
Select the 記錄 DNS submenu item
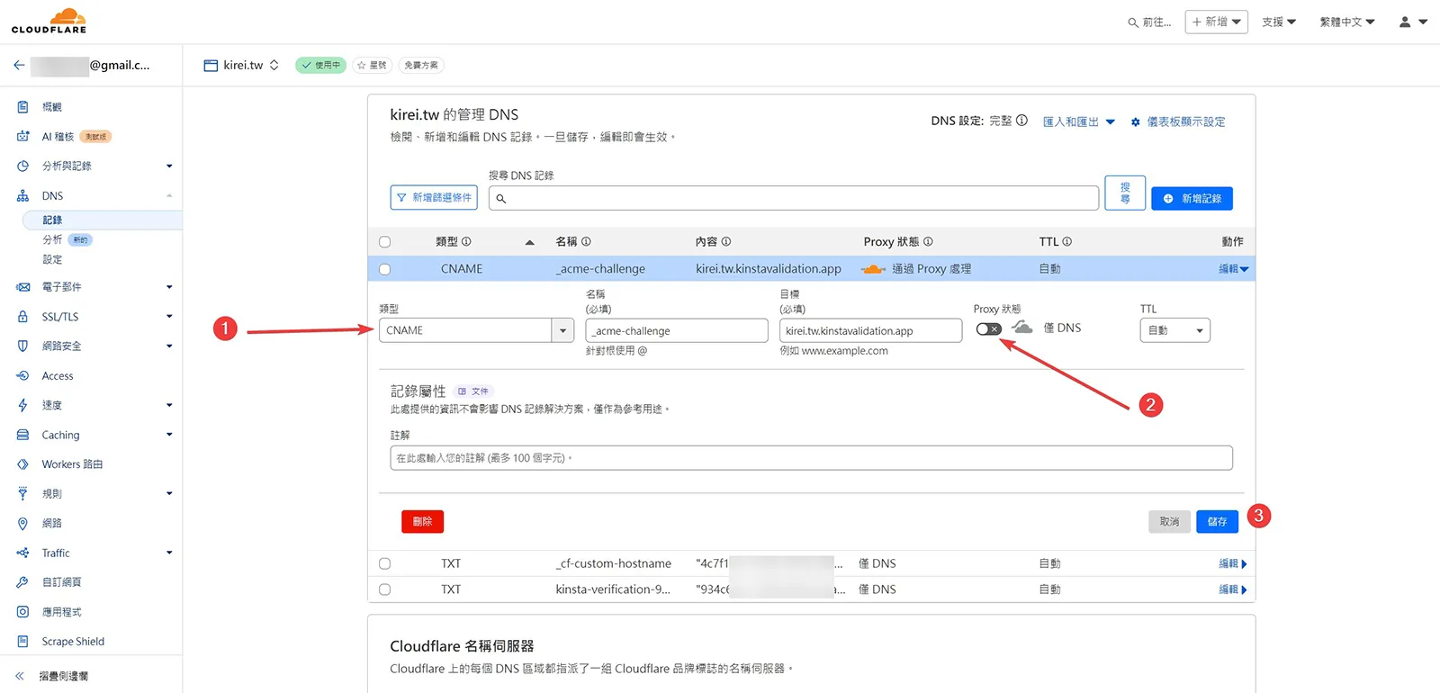click(x=52, y=220)
